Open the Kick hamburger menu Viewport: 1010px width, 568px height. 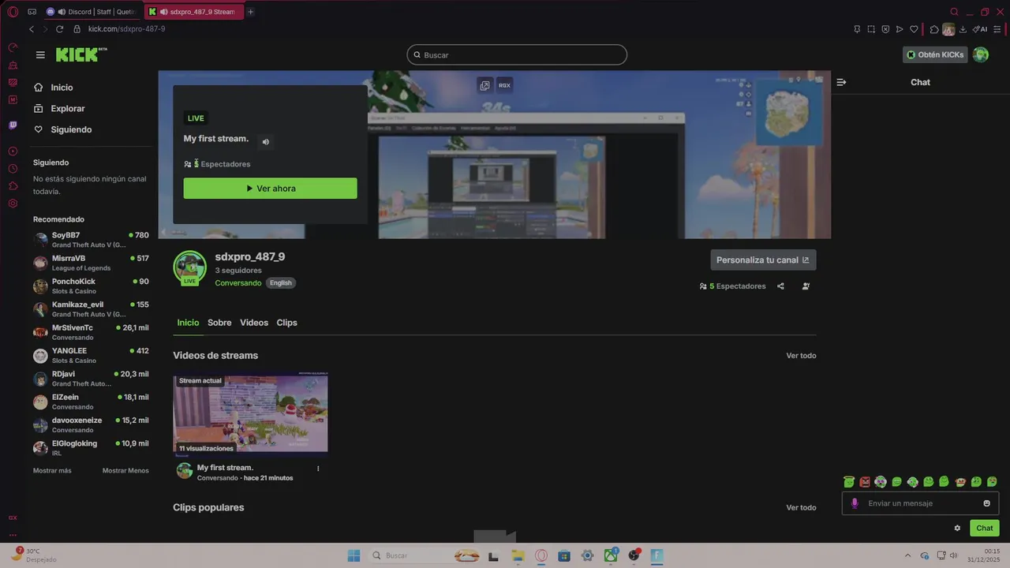pos(40,54)
